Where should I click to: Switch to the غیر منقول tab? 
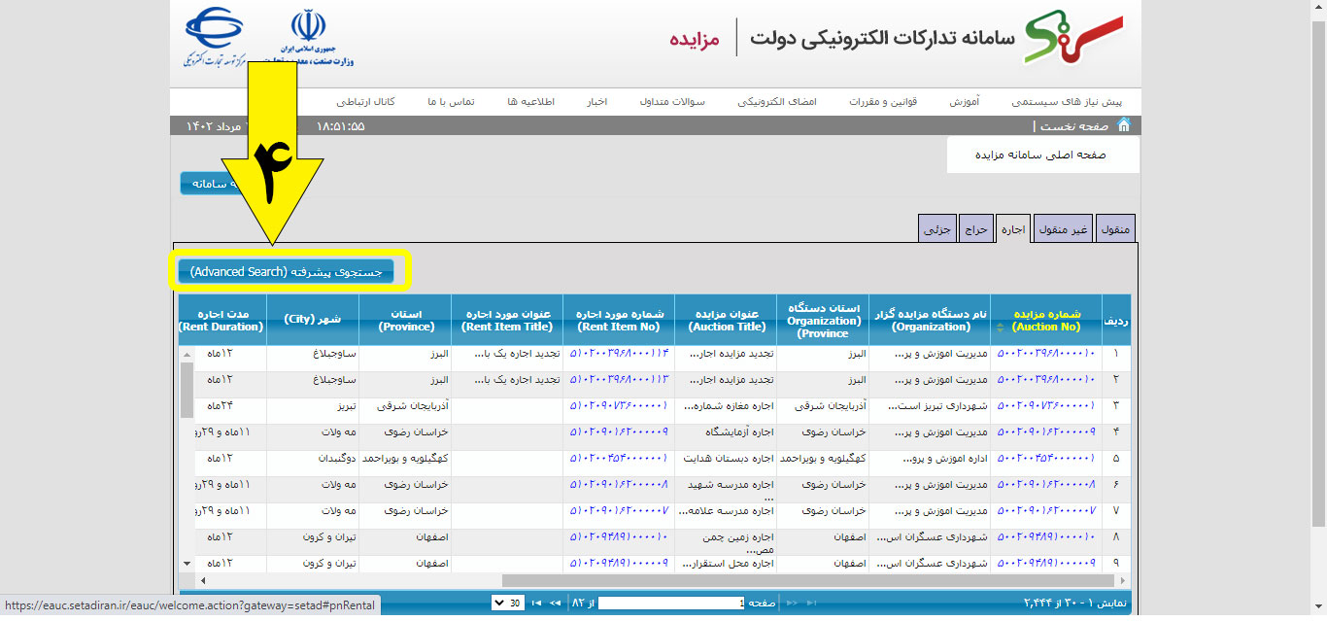pos(1064,229)
